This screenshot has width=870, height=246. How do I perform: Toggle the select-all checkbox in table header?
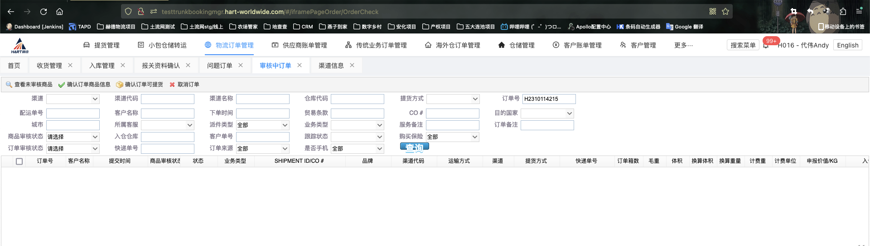19,161
